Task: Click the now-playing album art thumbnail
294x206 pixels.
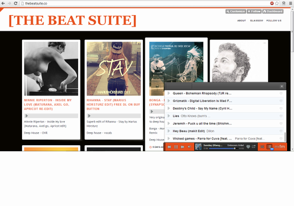Action: coord(198,147)
